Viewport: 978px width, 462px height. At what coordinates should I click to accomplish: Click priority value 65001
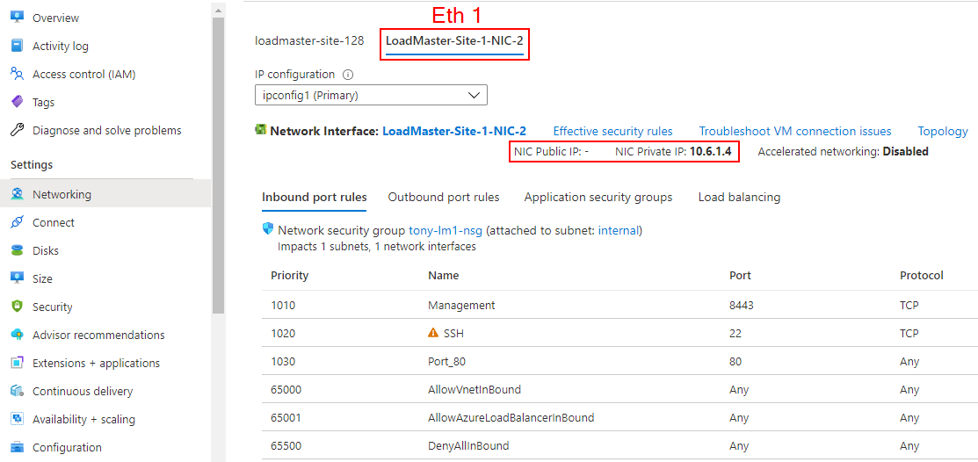[x=286, y=418]
